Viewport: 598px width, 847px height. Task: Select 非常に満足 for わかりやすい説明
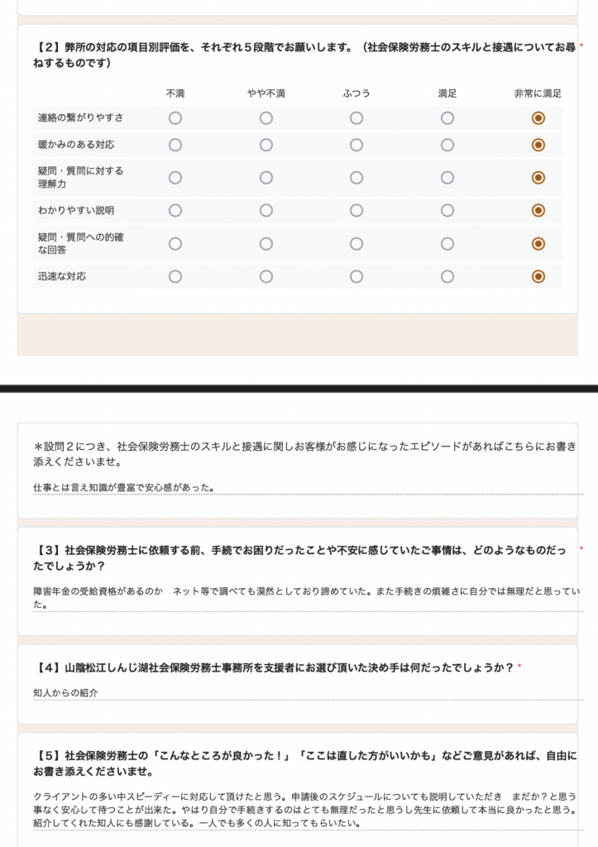[x=538, y=210]
